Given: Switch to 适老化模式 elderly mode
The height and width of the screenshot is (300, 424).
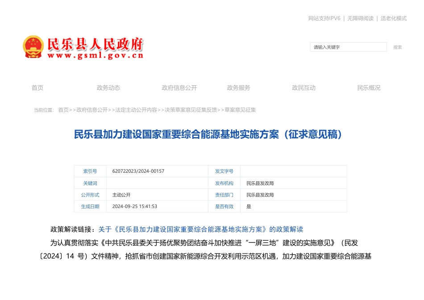Looking at the screenshot, I should (393, 18).
